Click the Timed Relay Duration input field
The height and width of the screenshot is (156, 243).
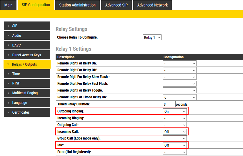(x=169, y=104)
